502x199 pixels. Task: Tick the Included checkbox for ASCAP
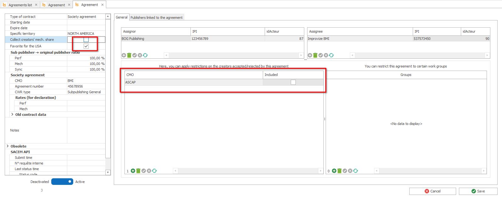pos(293,82)
